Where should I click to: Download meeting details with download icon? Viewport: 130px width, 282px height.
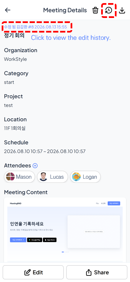(x=122, y=10)
